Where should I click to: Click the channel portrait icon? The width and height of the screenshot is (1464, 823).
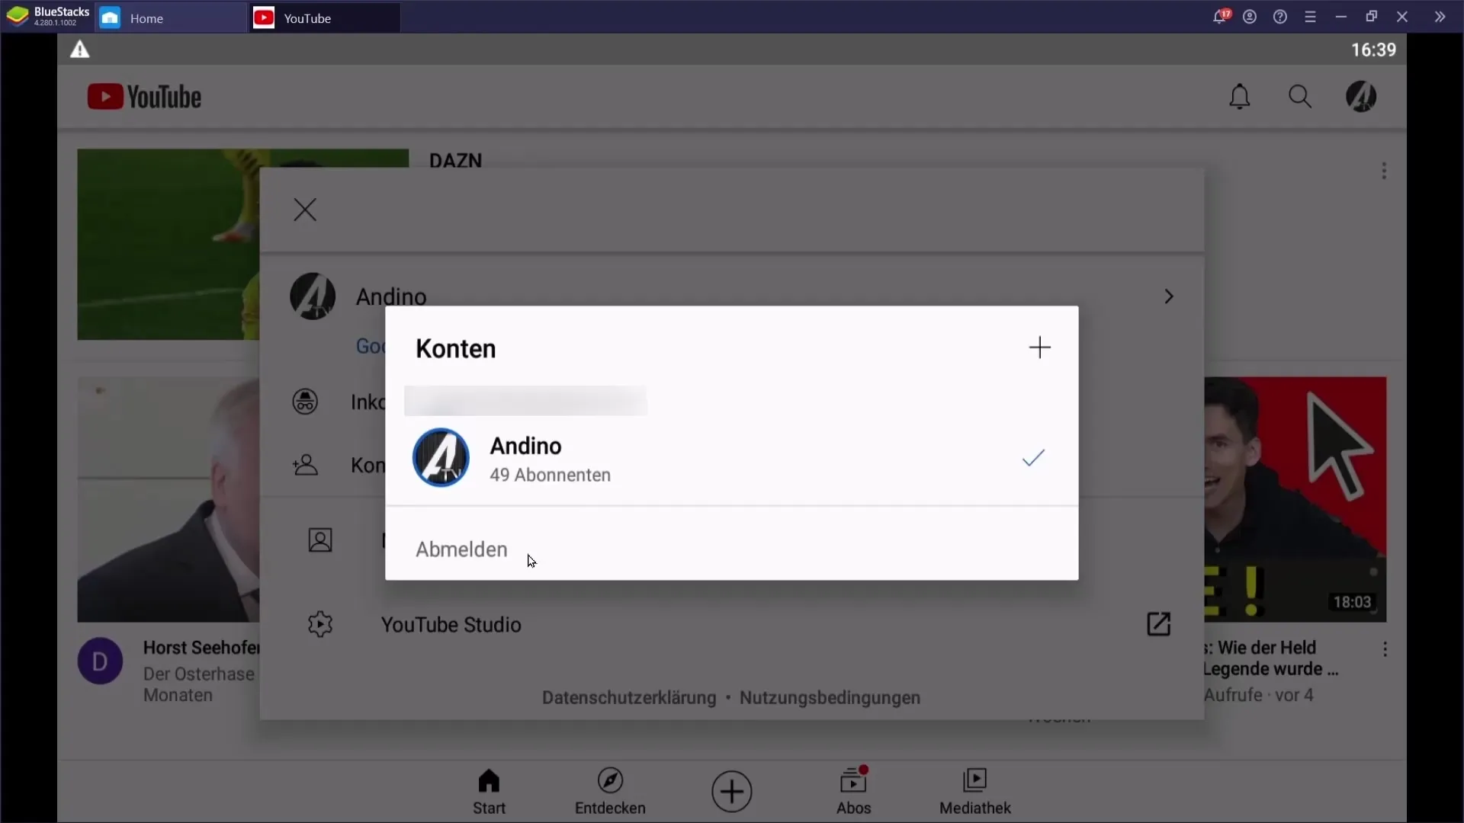320,540
